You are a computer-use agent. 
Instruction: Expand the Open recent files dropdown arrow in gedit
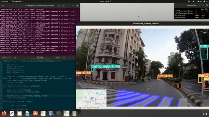10,58
